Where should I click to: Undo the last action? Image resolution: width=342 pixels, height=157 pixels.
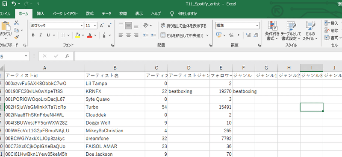[x=14, y=3]
